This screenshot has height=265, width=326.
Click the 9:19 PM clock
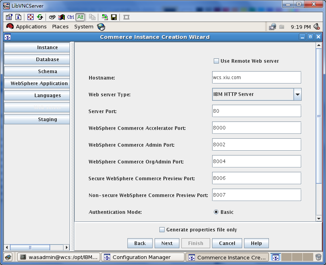click(x=301, y=27)
